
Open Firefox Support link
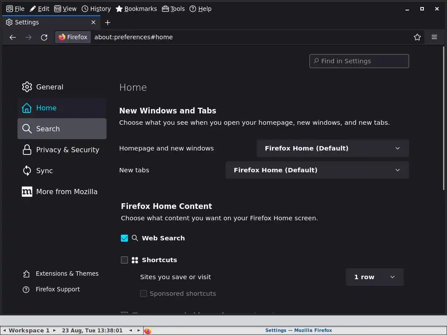(51, 289)
